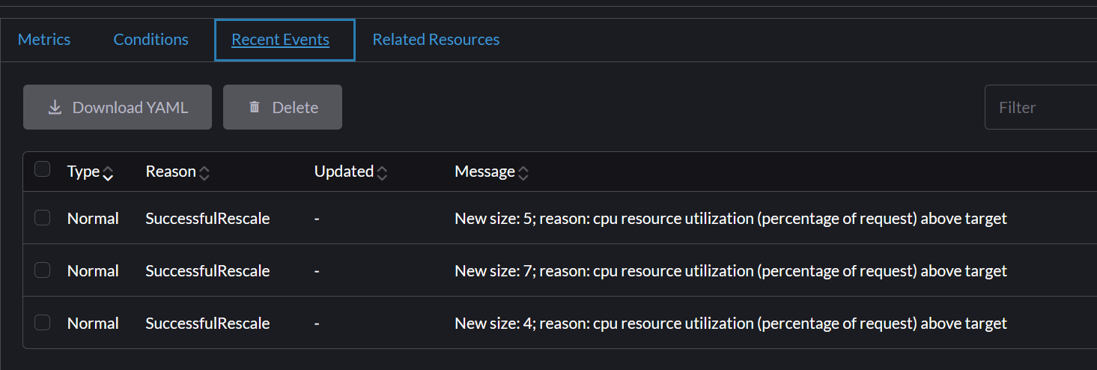Click SuccessfulRescale in the New size 4 row
1097x370 pixels.
point(207,324)
